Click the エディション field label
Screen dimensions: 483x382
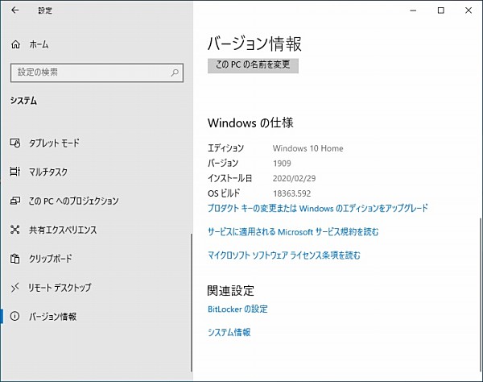pyautogui.click(x=225, y=148)
